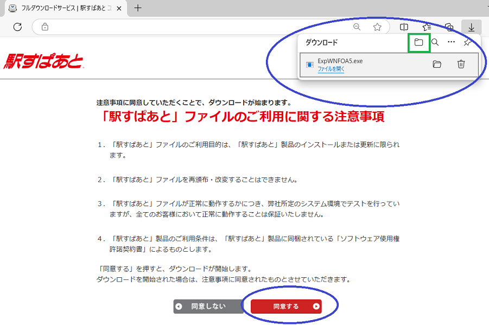Click notice item 2 about 再頒布・改変
The width and height of the screenshot is (489, 325).
pos(198,180)
